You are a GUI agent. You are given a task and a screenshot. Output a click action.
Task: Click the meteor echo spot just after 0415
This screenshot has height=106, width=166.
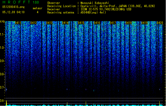tap(86, 89)
